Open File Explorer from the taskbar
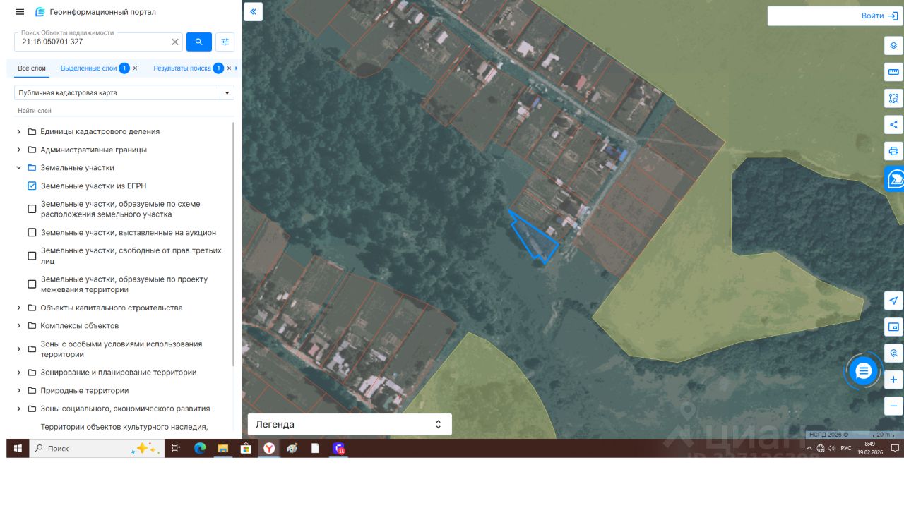The height and width of the screenshot is (508, 904). point(222,448)
